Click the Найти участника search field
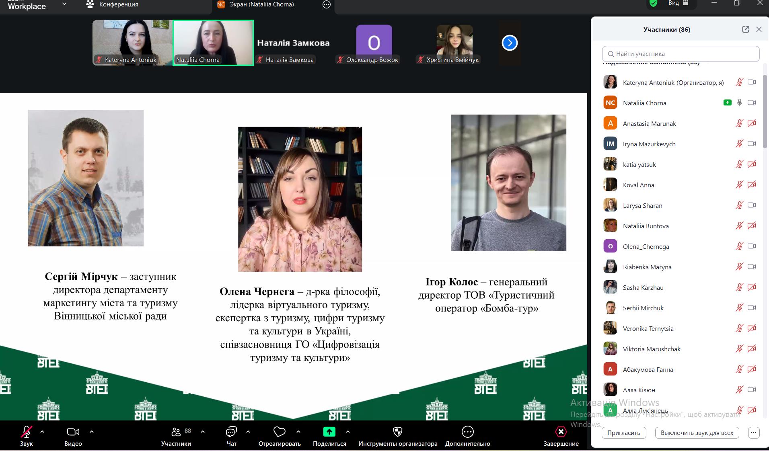This screenshot has width=769, height=451. click(681, 54)
